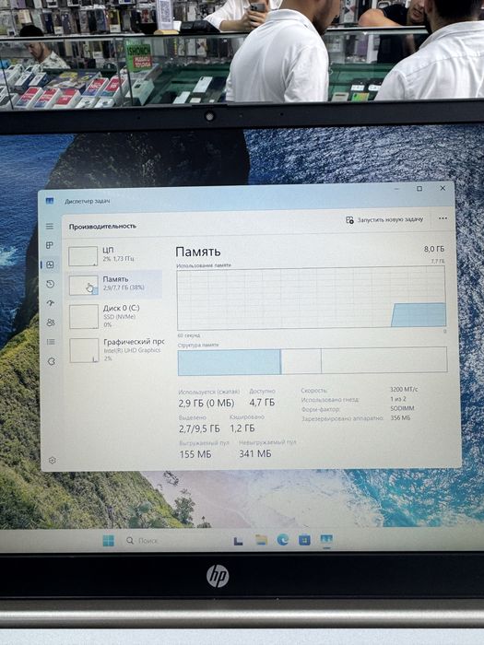Open Microsoft Store from the taskbar
Image resolution: width=484 pixels, height=645 pixels.
[304, 540]
